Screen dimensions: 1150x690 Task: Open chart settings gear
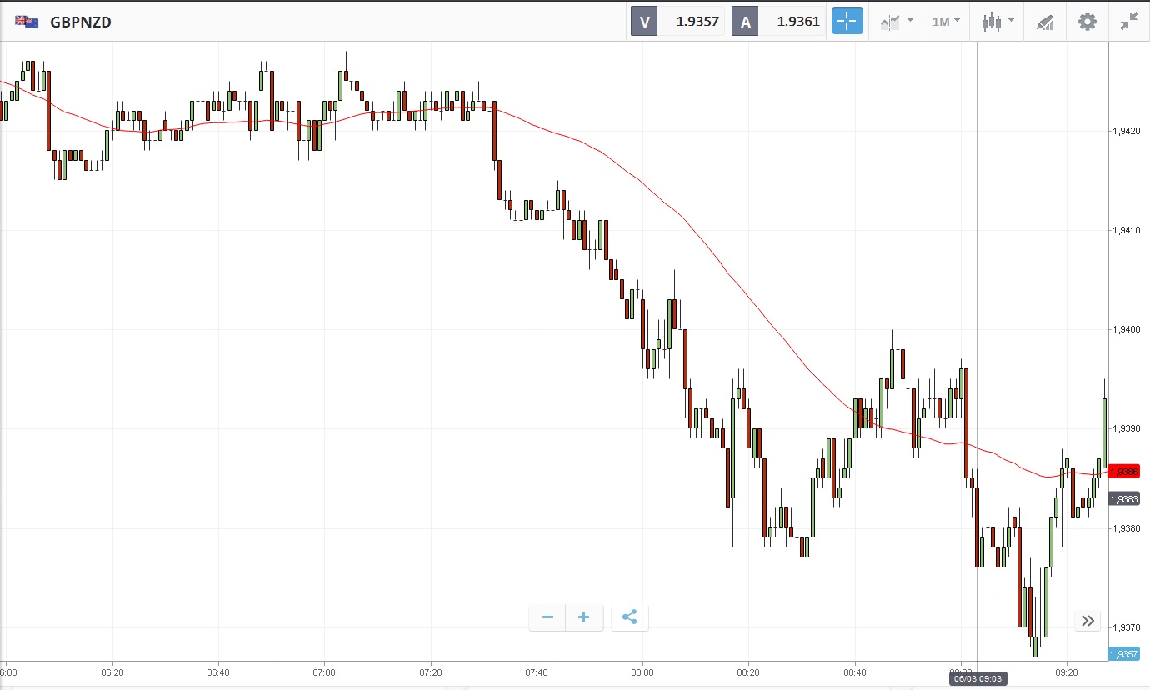1087,22
